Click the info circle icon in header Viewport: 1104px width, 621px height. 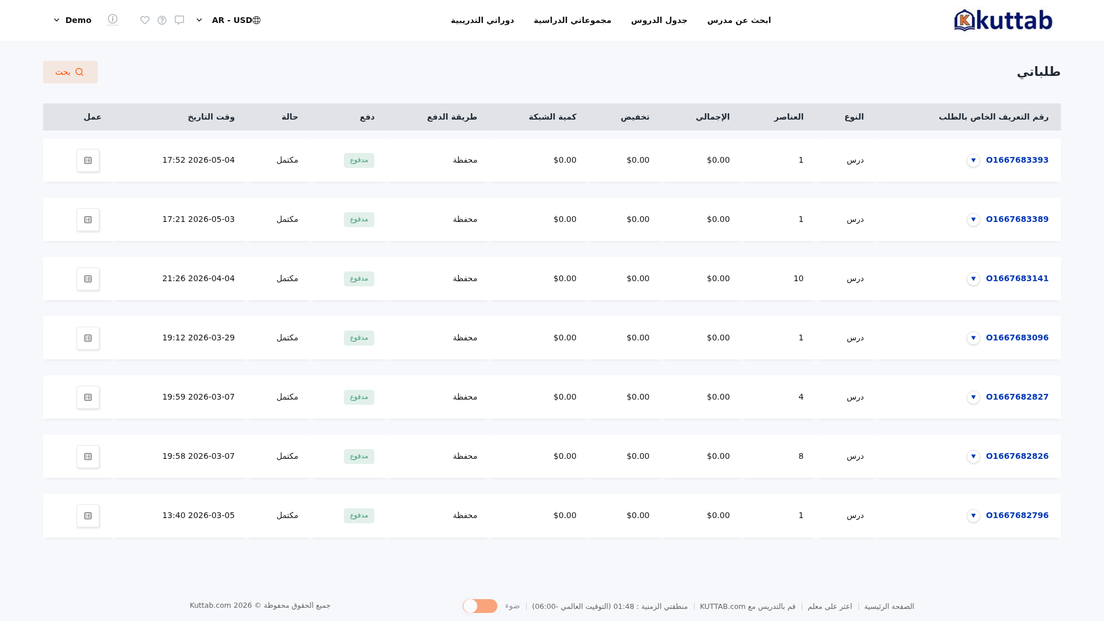(x=113, y=20)
